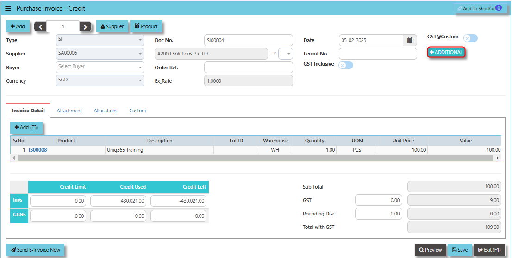Expand the Type dropdown

[100, 40]
